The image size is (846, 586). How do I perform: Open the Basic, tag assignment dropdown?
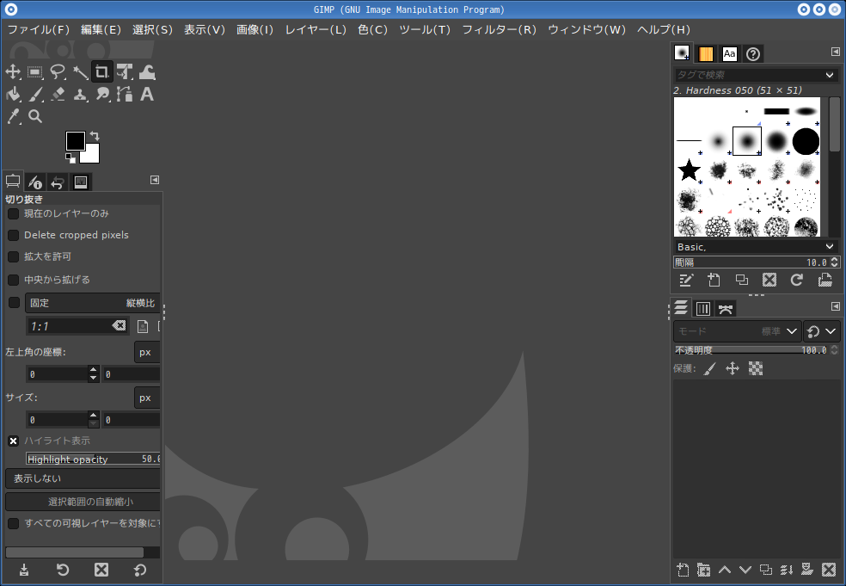(830, 247)
